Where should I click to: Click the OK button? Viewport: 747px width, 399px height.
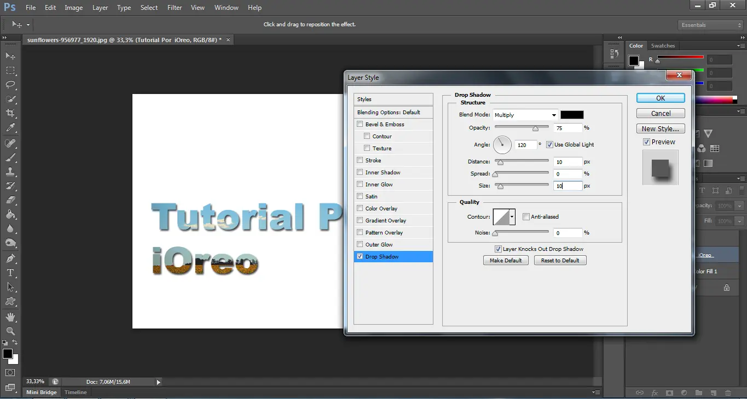661,98
